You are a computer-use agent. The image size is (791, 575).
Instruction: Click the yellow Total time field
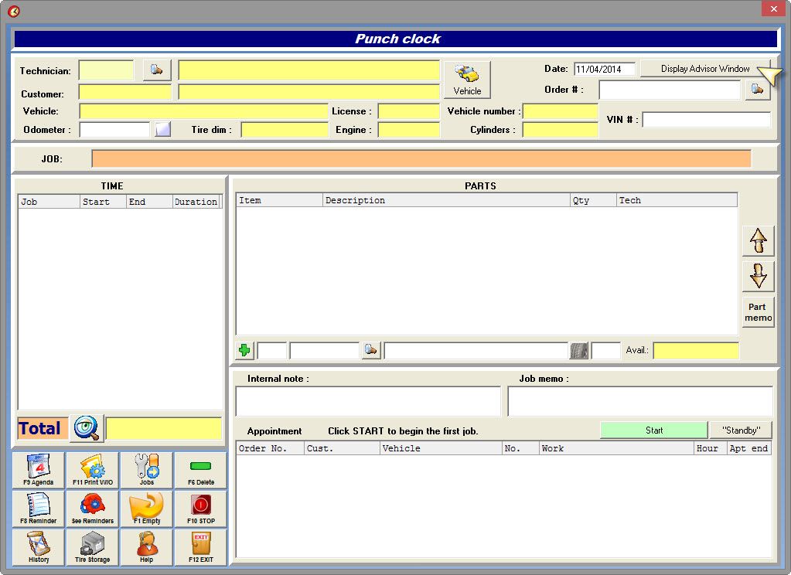[x=164, y=428]
